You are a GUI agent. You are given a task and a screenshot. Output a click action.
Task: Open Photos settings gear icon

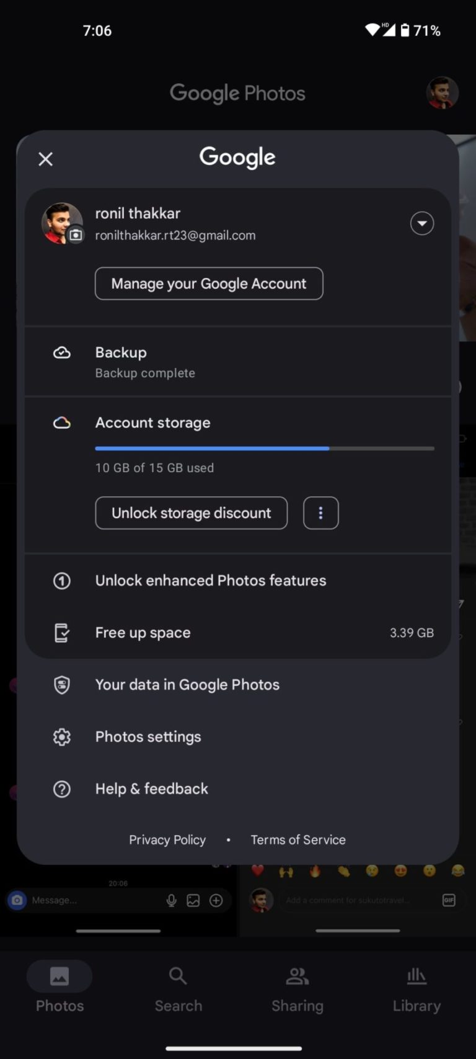pyautogui.click(x=62, y=736)
